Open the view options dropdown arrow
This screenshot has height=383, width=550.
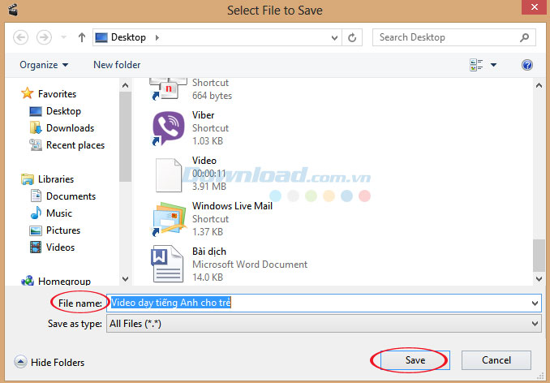pos(493,65)
